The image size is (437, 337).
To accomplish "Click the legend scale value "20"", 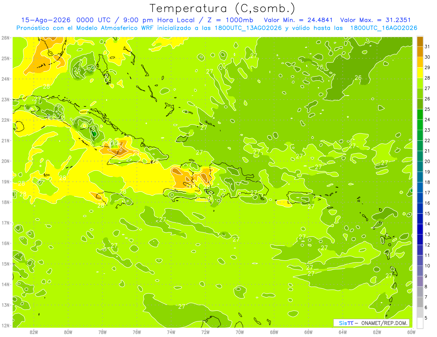I will [427, 161].
